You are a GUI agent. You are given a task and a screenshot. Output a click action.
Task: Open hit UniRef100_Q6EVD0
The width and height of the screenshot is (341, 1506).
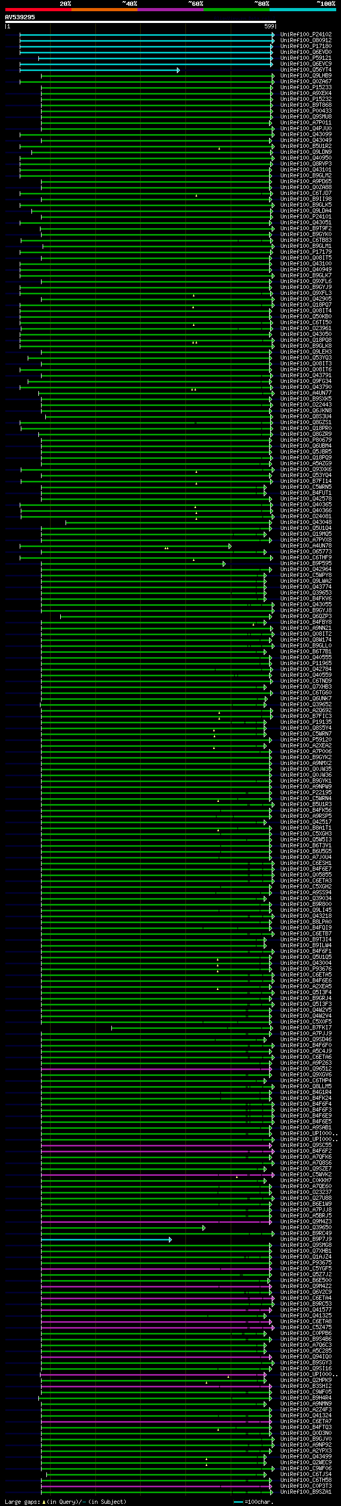306,52
